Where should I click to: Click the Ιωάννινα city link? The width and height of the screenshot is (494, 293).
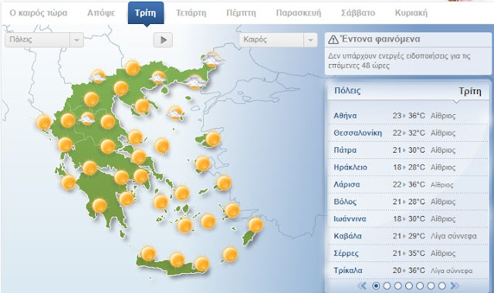[x=350, y=219]
